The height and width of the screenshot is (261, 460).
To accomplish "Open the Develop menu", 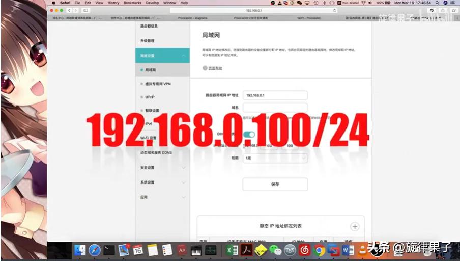I will pyautogui.click(x=152, y=3).
